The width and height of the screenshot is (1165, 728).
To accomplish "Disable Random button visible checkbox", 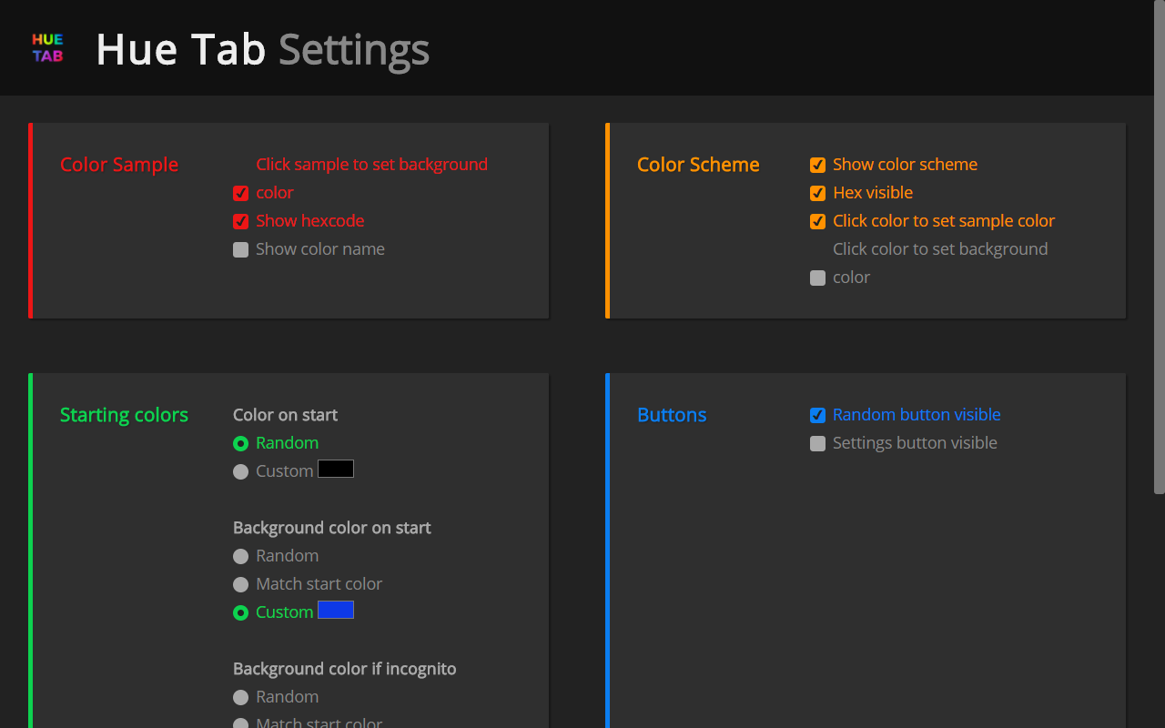I will tap(817, 415).
